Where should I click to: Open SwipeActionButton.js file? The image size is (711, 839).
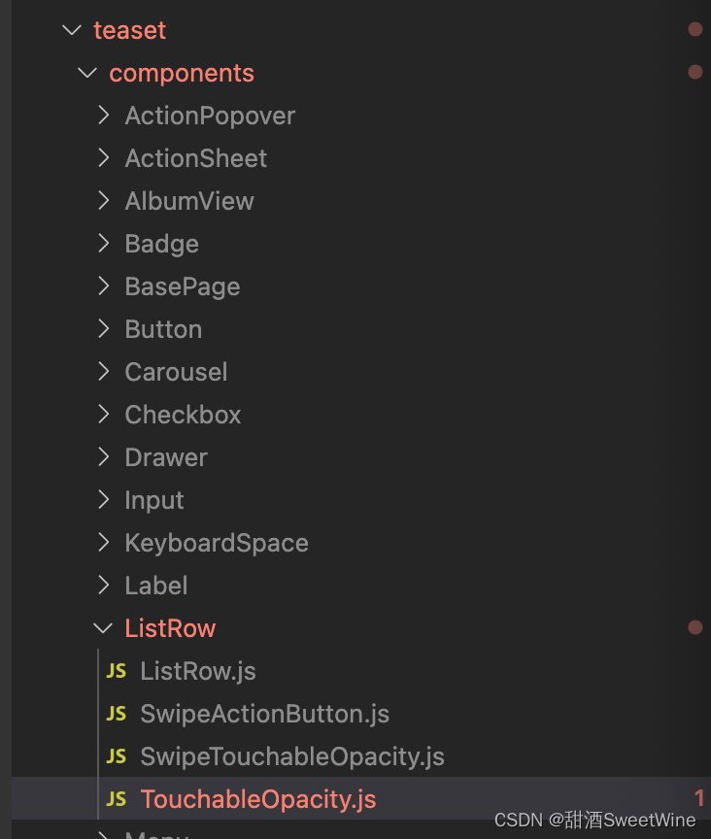tap(264, 714)
